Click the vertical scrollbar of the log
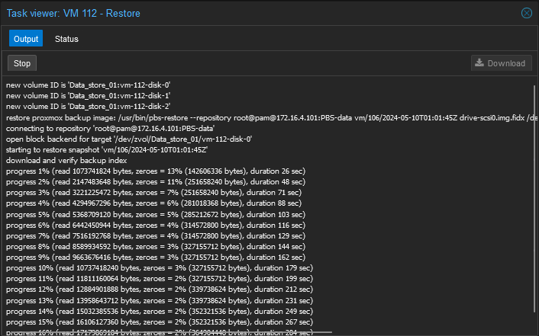The image size is (539, 336). click(534, 199)
